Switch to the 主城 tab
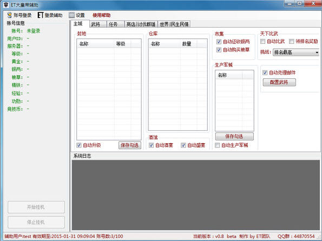This screenshot has height=241, width=322. click(80, 24)
